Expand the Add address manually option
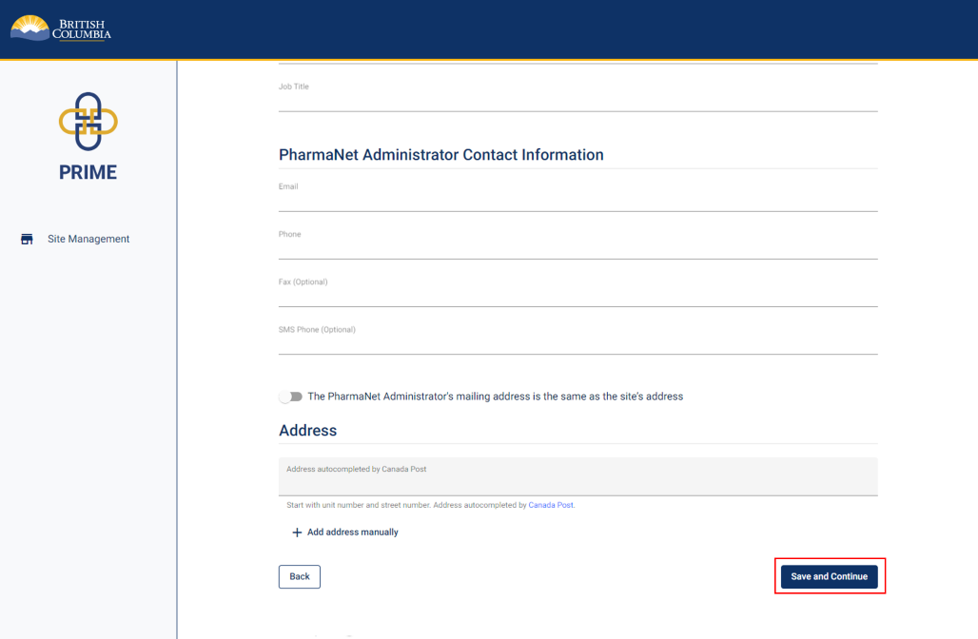Image resolution: width=978 pixels, height=639 pixels. tap(352, 532)
